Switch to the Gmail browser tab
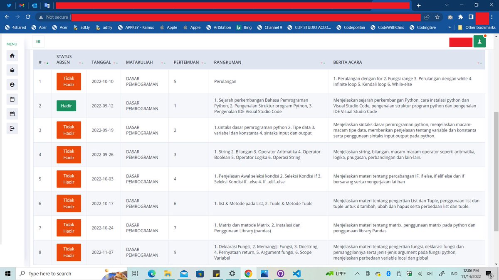The image size is (499, 280). (x=22, y=5)
